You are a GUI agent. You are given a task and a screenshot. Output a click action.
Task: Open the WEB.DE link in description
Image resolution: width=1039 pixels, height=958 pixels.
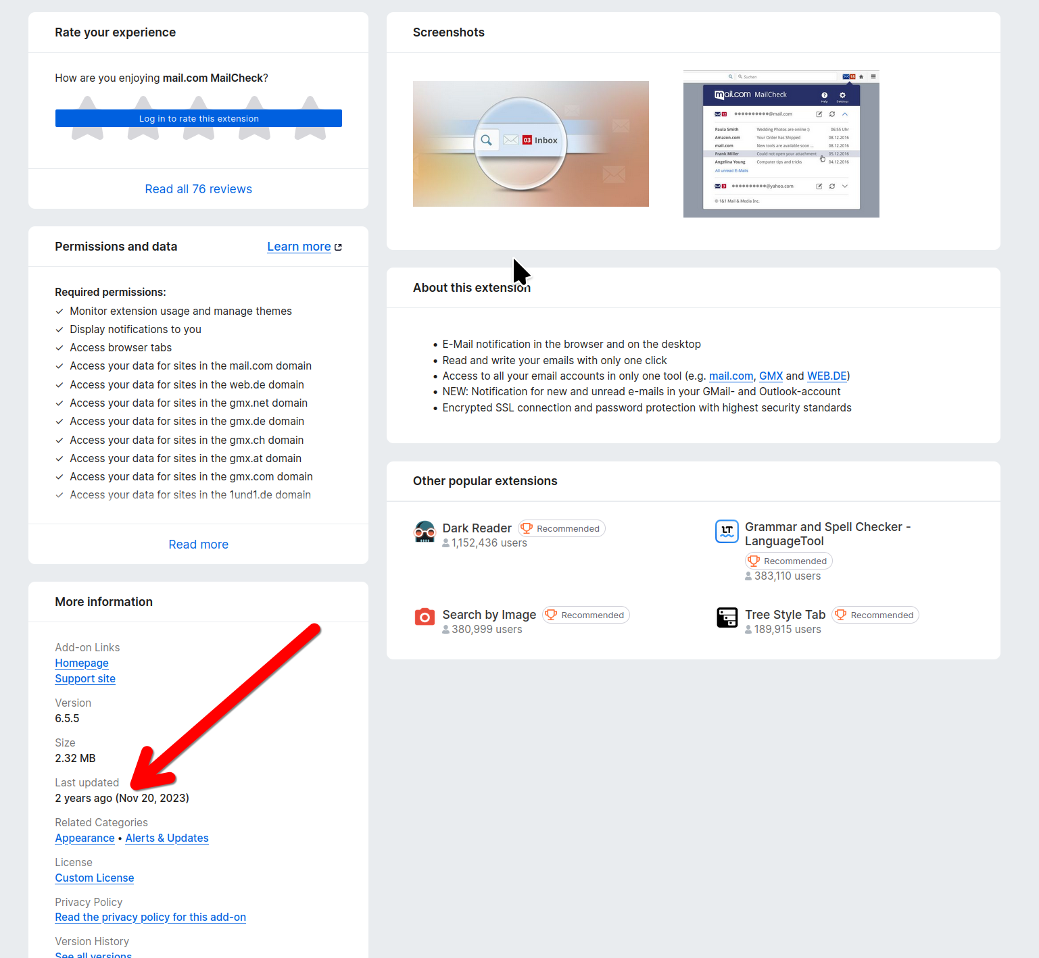(827, 376)
